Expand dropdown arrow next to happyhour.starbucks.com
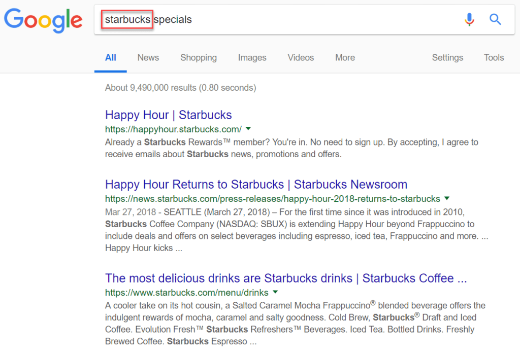 (x=248, y=128)
